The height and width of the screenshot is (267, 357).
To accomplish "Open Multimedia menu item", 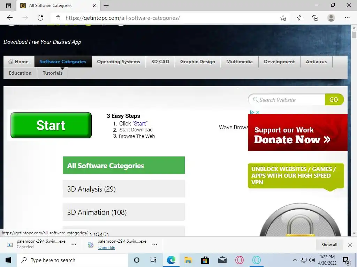I will point(240,62).
